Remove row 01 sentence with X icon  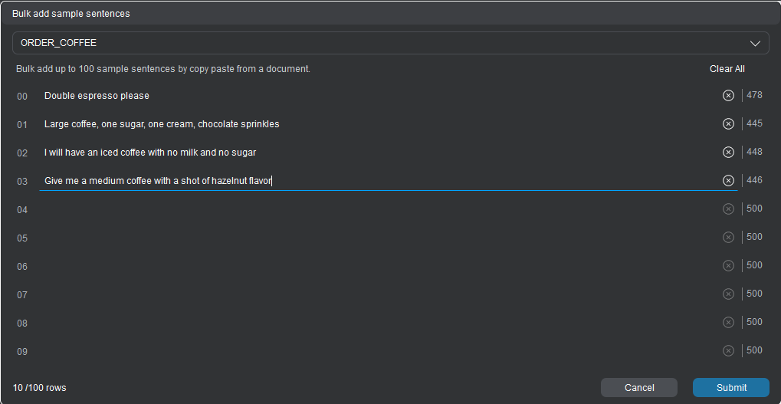click(x=728, y=124)
